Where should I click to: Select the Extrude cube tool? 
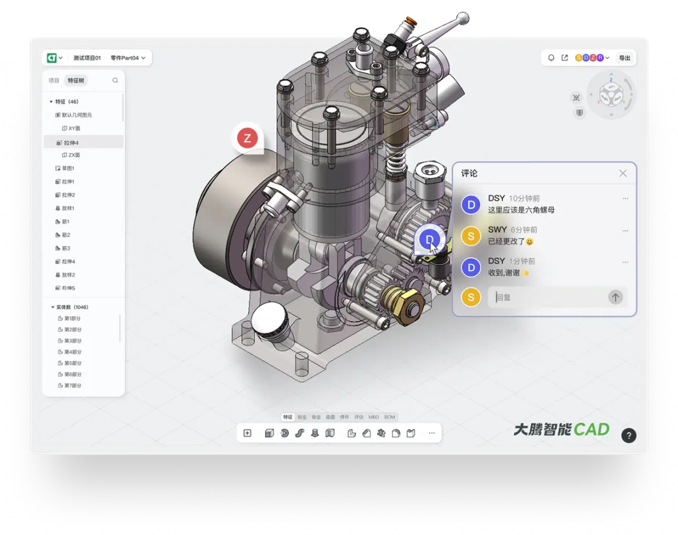point(269,433)
